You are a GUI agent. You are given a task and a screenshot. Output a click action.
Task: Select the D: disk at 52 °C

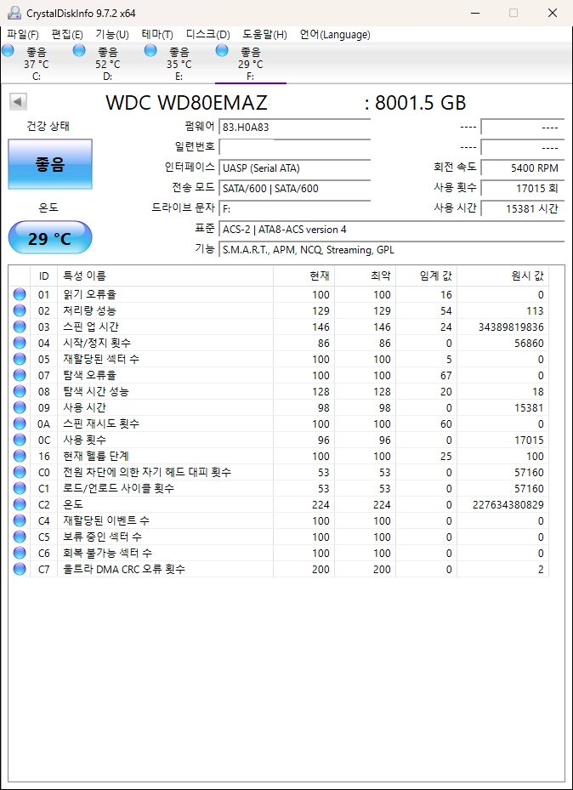107,64
